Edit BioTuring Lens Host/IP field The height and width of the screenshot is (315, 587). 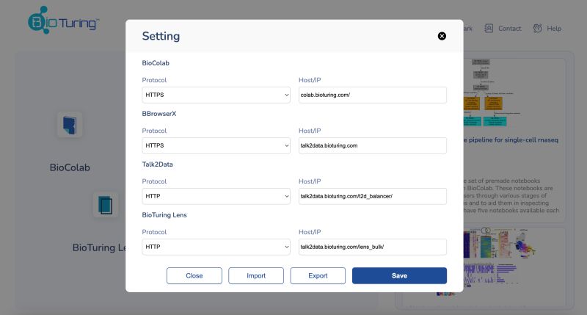[373, 247]
